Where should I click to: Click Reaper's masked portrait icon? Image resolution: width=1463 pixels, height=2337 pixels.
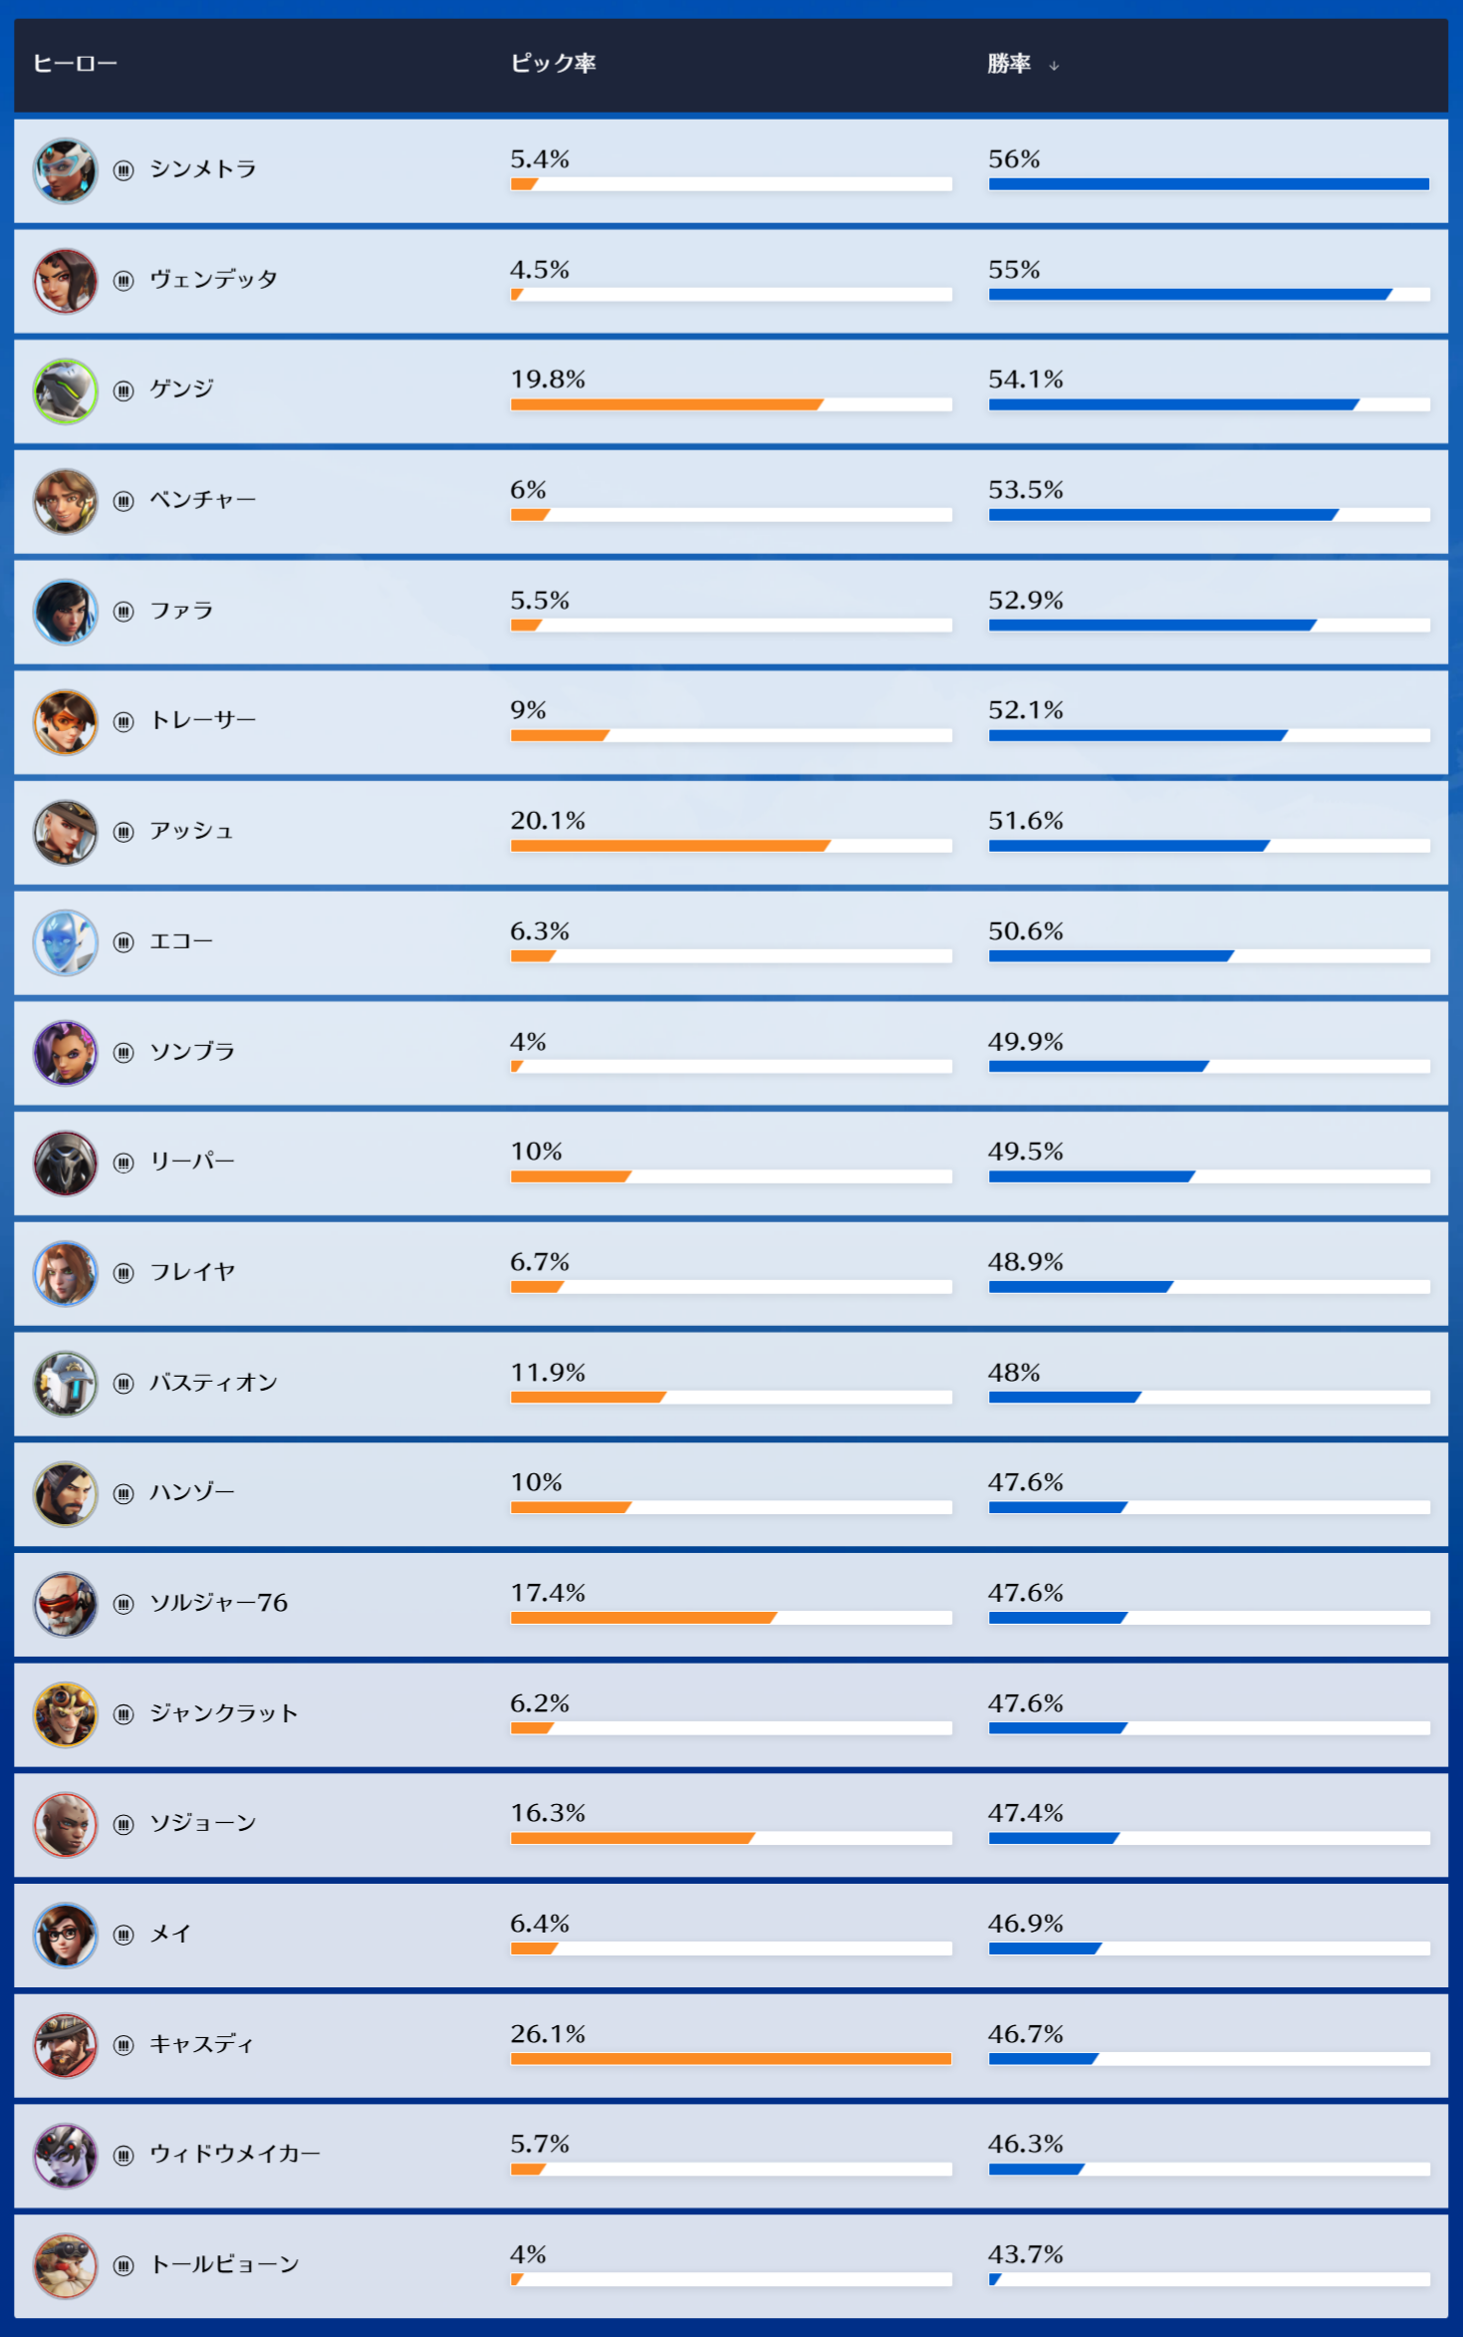[x=65, y=1163]
